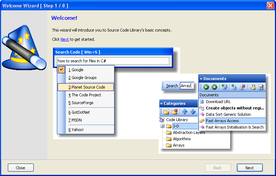276x176 pixels.
Task: Click the yellow icon beside Fast Arrays Access
Action: coord(202,121)
